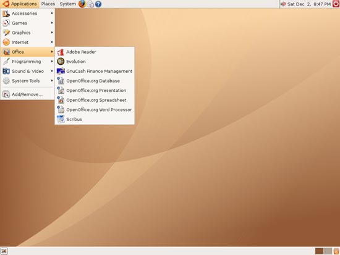This screenshot has height=255, width=340.
Task: Open the Help icon in top panel
Action: point(98,4)
